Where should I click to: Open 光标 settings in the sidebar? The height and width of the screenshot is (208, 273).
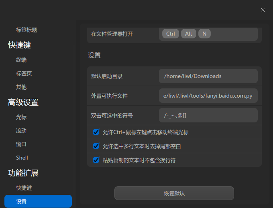click(21, 117)
